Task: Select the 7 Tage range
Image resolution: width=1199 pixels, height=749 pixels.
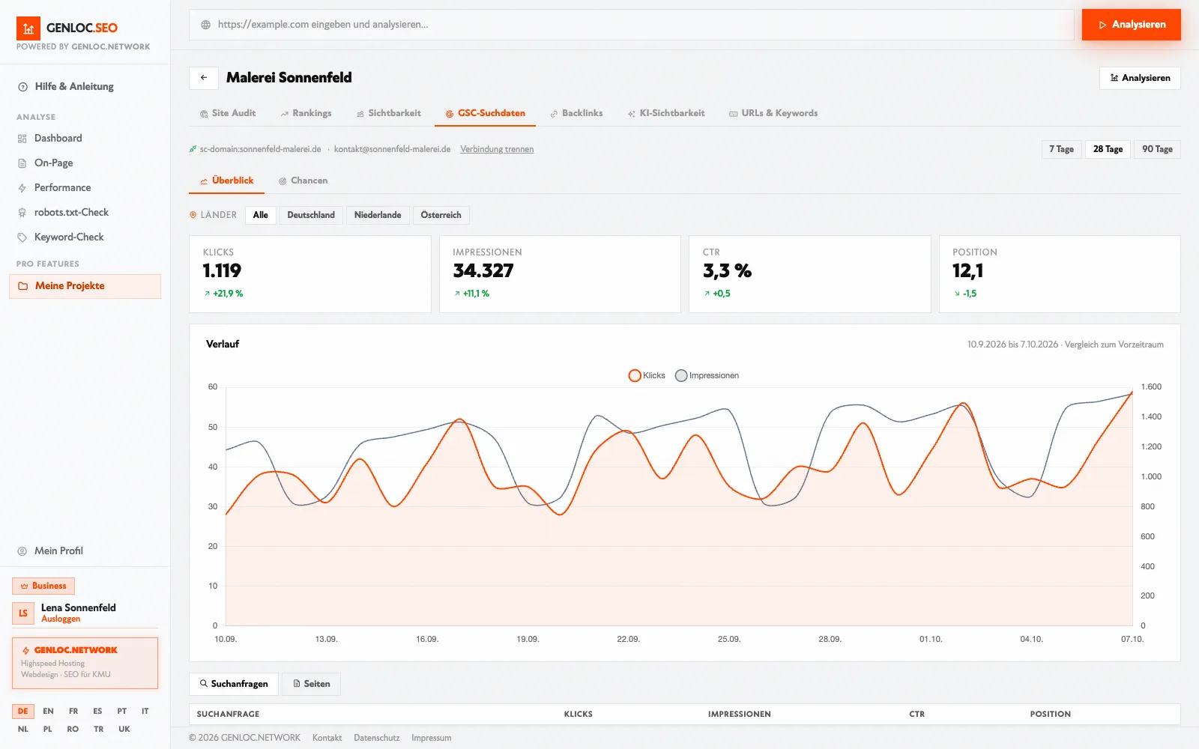Action: click(x=1061, y=149)
